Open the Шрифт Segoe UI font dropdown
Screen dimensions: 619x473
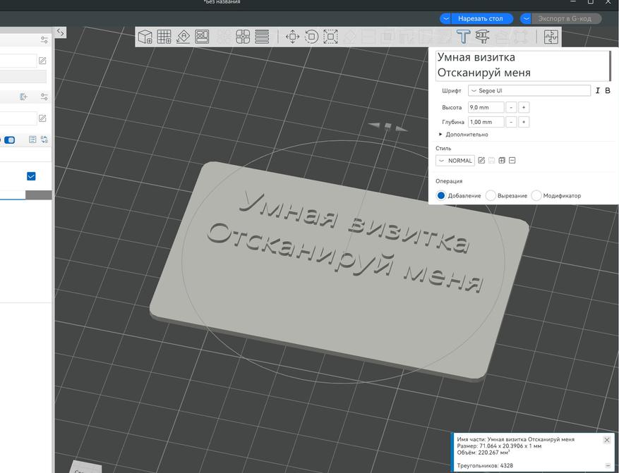[529, 91]
